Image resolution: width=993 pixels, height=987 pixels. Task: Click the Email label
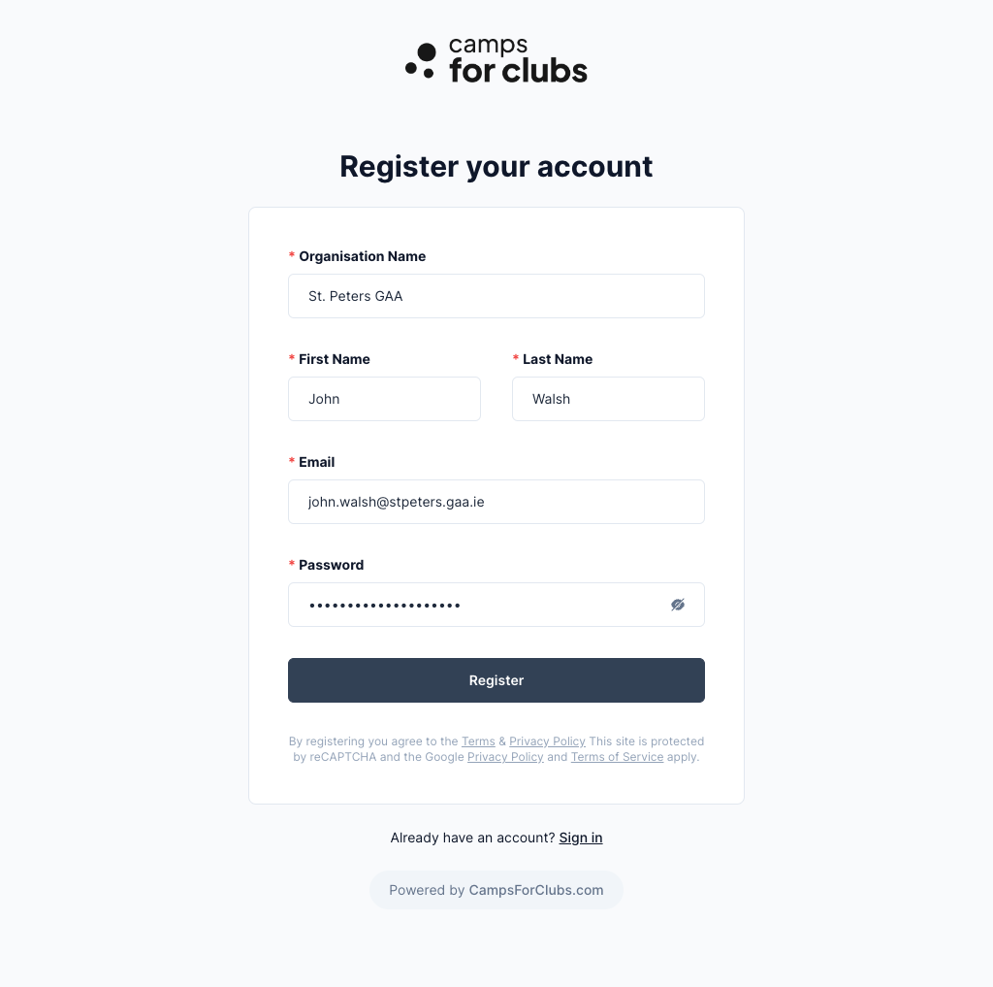tap(317, 462)
